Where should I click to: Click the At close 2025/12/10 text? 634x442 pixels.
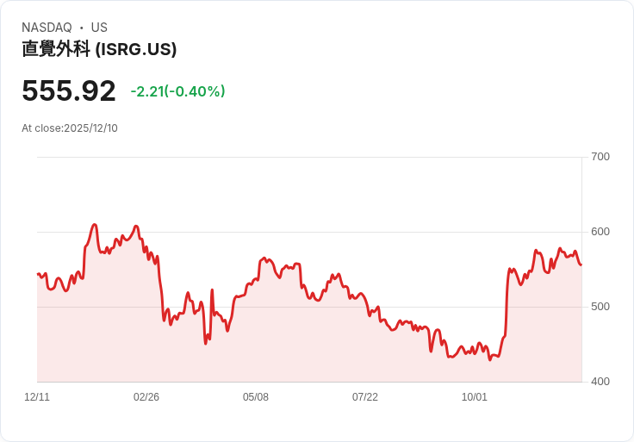[70, 128]
